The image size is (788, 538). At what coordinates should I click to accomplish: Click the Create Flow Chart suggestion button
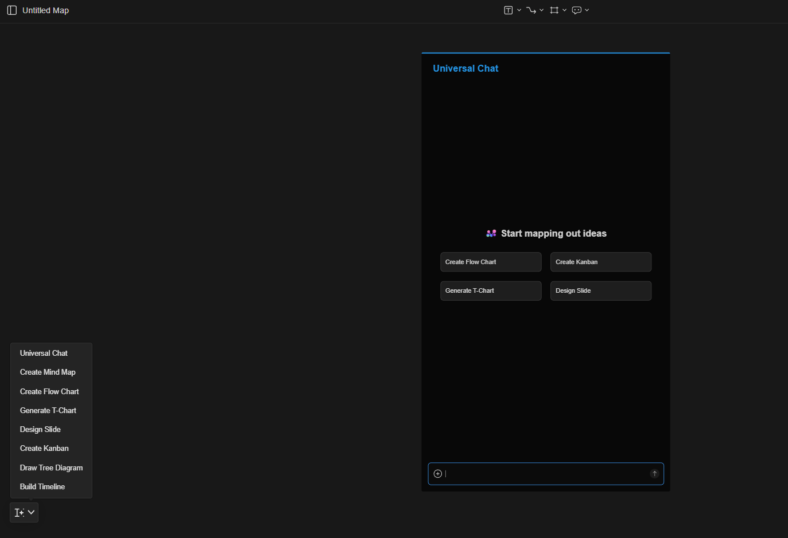click(491, 262)
